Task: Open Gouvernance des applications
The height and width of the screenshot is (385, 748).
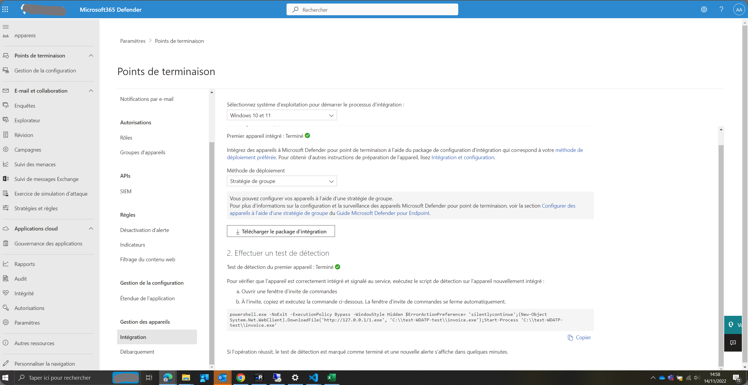Action: coord(48,243)
